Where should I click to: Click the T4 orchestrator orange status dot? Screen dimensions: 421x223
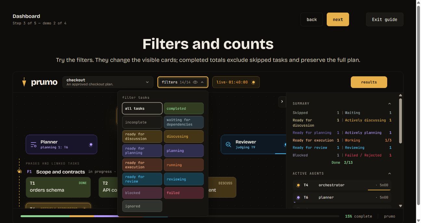point(298,185)
